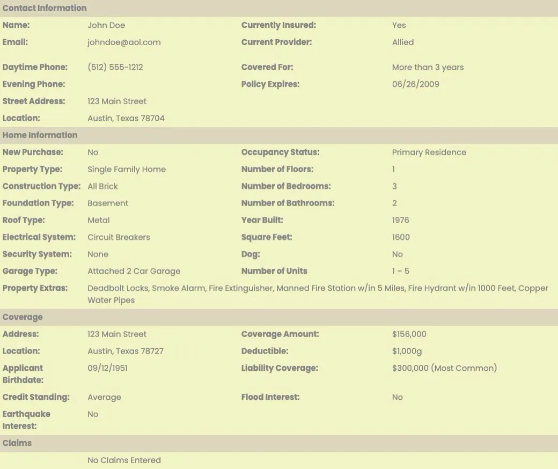Viewport: 558px width, 469px height.
Task: Click the deductible value $1,000g
Action: 407,351
